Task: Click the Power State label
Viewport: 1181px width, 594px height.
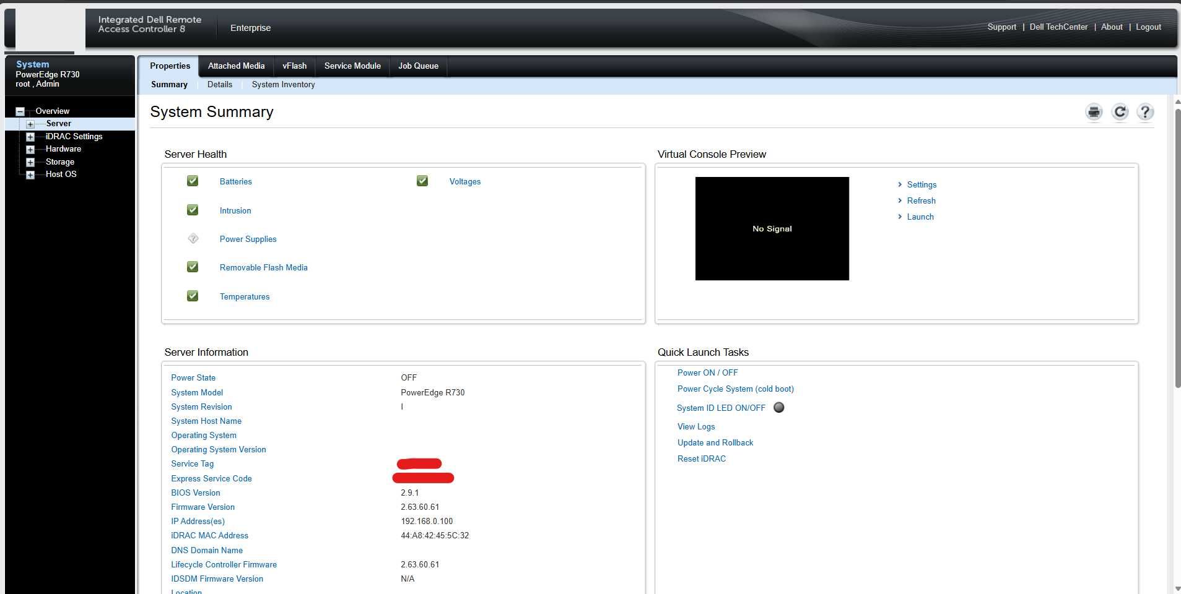Action: [193, 378]
